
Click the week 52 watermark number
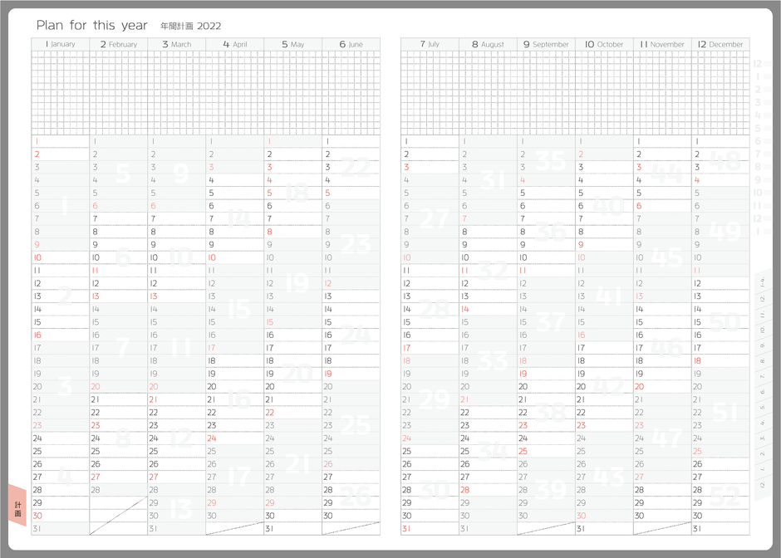(725, 497)
